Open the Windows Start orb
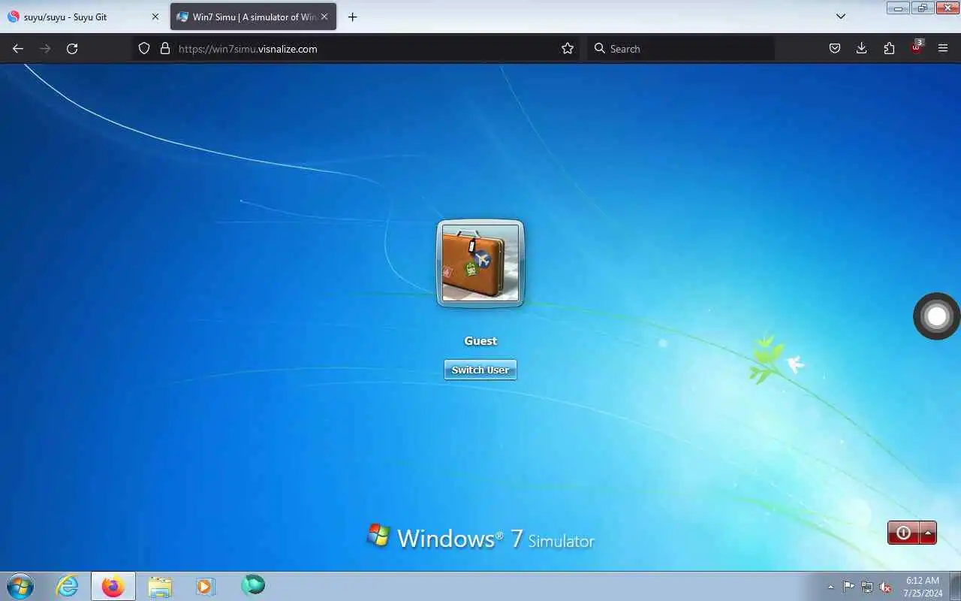The image size is (961, 601). (x=20, y=586)
